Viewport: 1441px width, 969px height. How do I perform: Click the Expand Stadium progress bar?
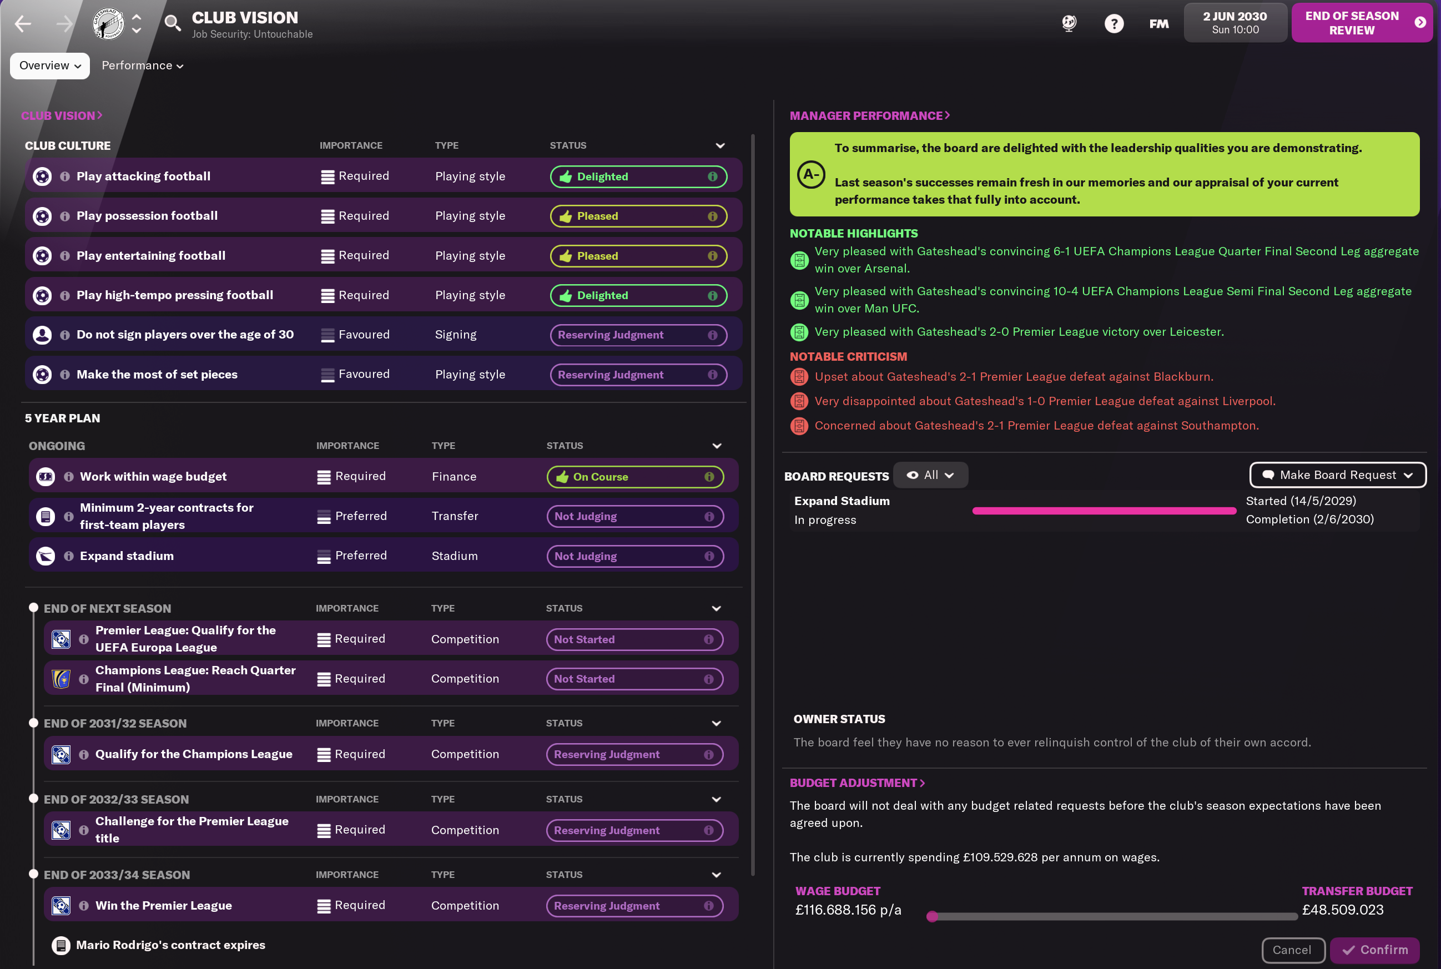(x=1104, y=511)
